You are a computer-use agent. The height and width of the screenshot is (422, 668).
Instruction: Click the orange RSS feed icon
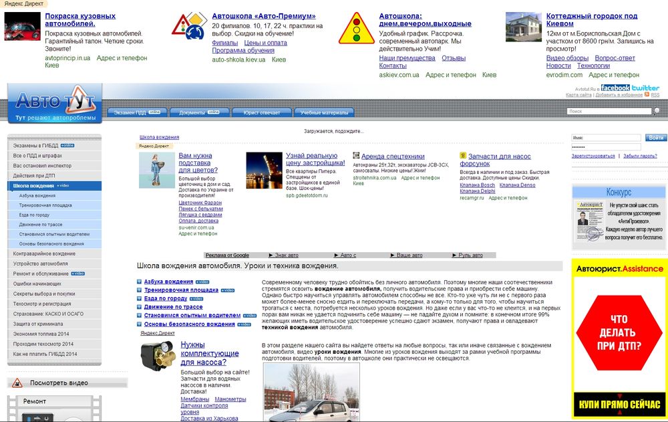pos(647,94)
